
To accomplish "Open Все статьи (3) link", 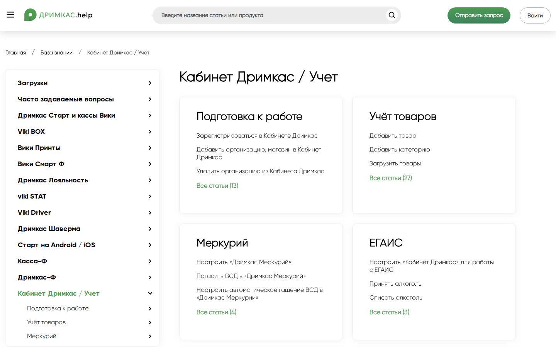I will point(389,312).
